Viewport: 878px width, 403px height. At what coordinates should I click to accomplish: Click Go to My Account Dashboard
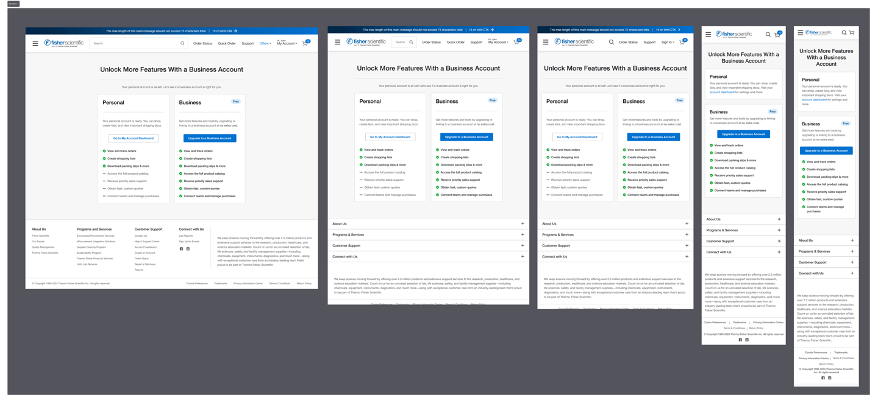[134, 138]
